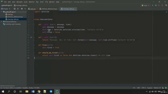Collapse the pythonProject1 root folder

click(x=2, y=12)
